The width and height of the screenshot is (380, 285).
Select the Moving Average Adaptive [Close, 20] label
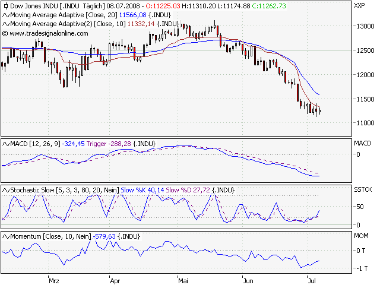pos(64,14)
